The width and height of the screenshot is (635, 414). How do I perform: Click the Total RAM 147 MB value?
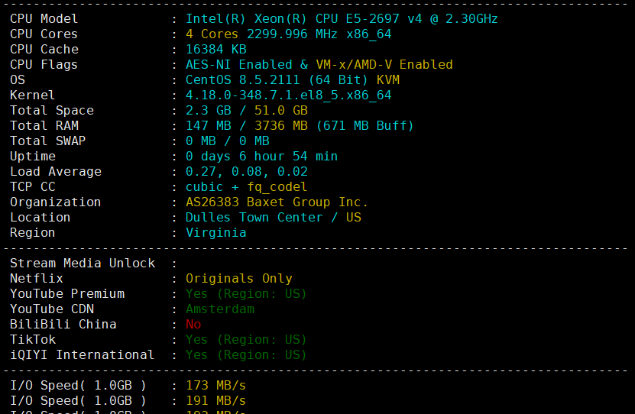pos(300,125)
